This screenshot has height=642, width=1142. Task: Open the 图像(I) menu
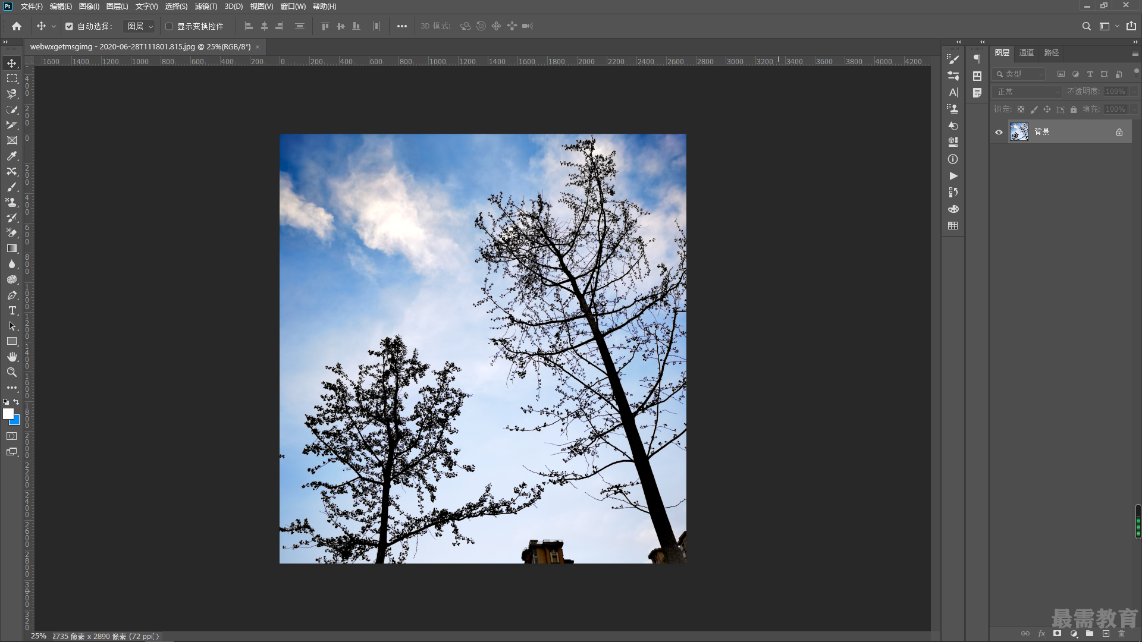(89, 7)
